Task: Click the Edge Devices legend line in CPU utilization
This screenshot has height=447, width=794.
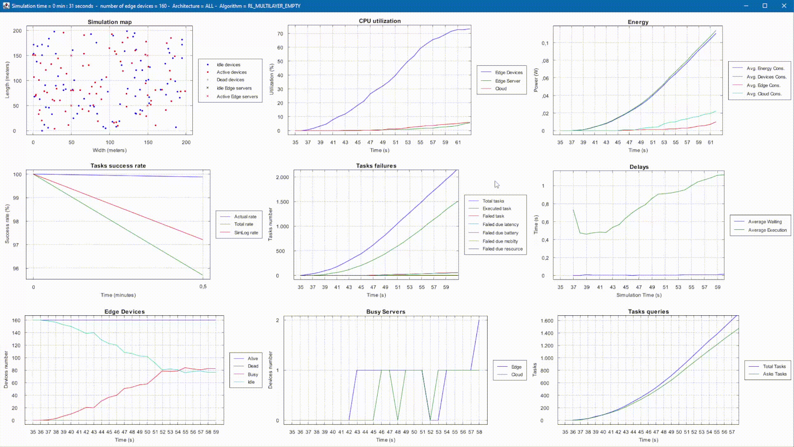Action: [486, 72]
